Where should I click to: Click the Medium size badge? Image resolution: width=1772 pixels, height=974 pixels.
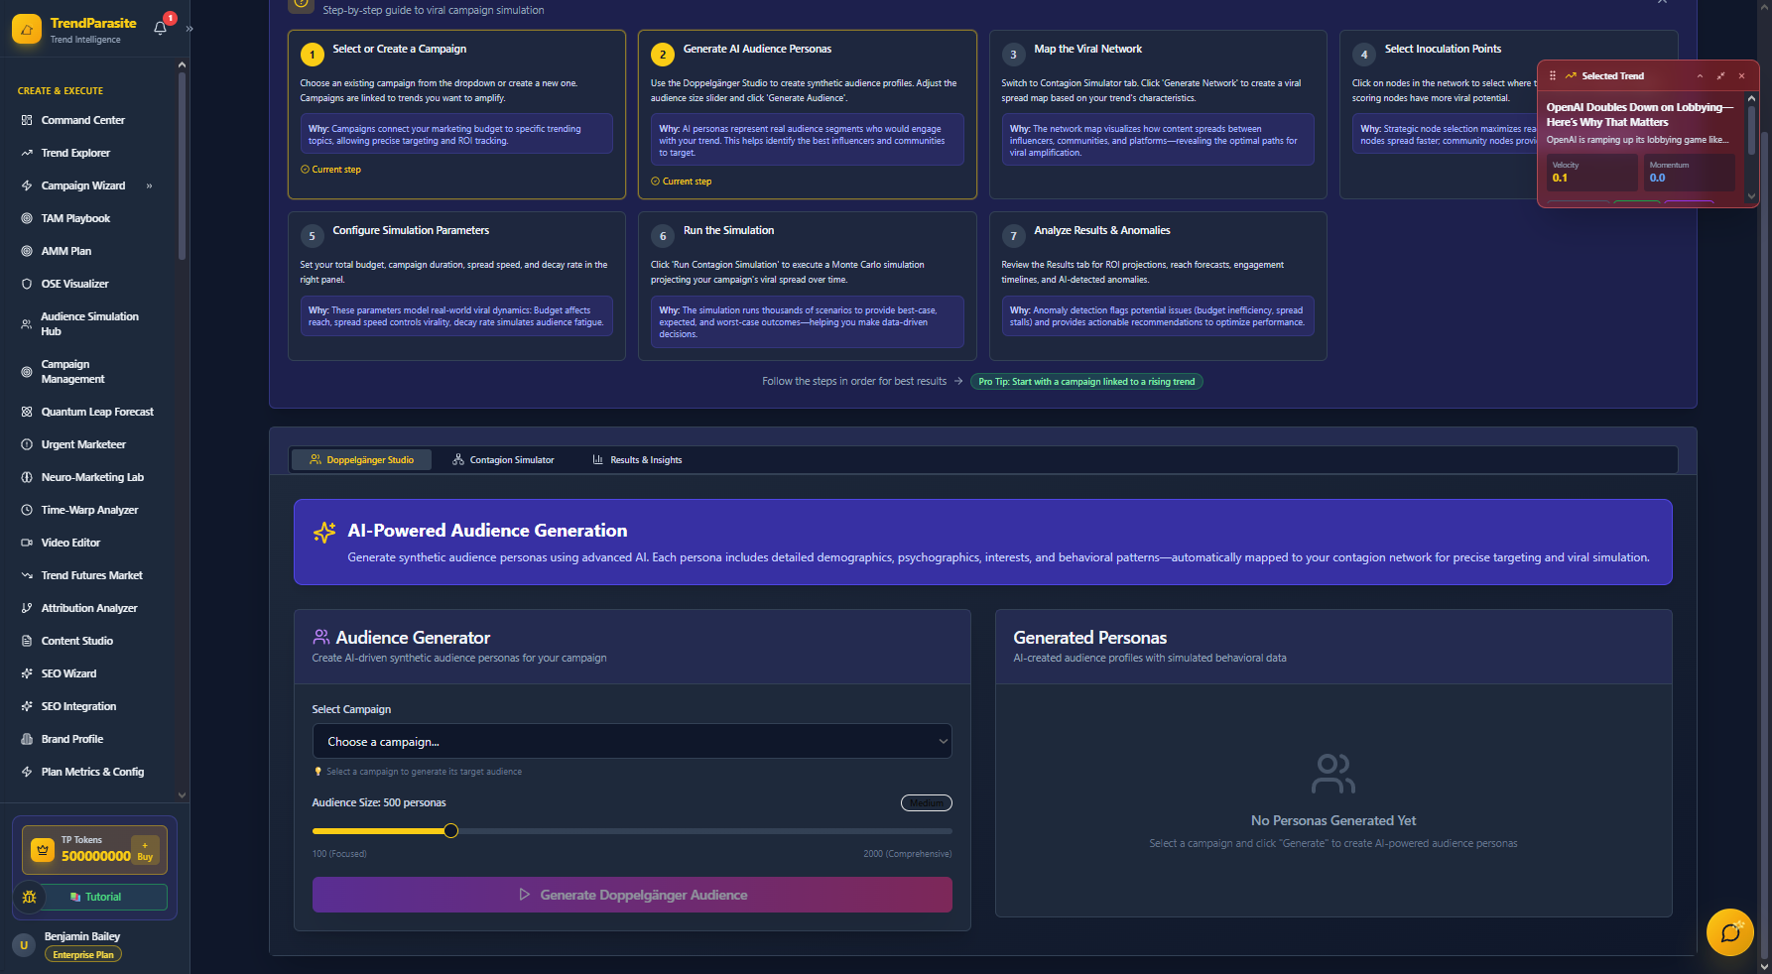(x=927, y=803)
